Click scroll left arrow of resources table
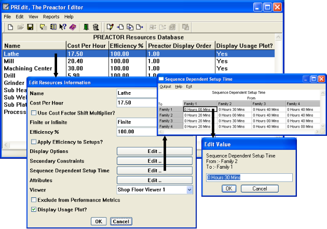327x229 pixels. click(x=6, y=145)
